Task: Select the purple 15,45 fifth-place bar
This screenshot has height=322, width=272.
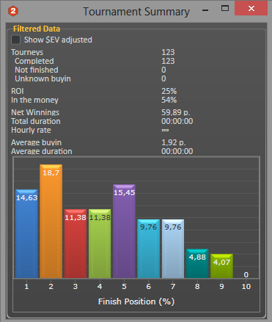Action: pyautogui.click(x=124, y=231)
